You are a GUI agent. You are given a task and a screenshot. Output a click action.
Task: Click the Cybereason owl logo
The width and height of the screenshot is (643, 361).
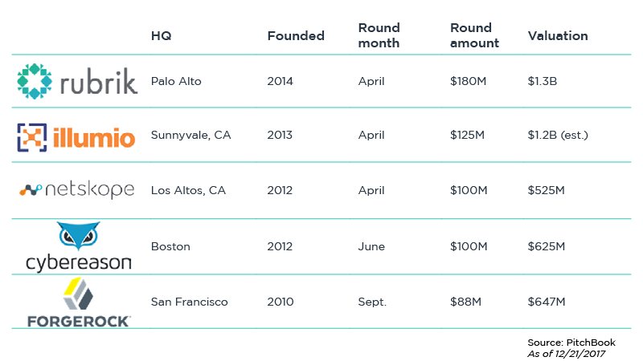[x=78, y=247]
